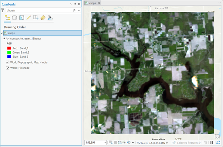Select List By Perspective Imagery icon
This screenshot has height=147, width=223.
pos(50,18)
